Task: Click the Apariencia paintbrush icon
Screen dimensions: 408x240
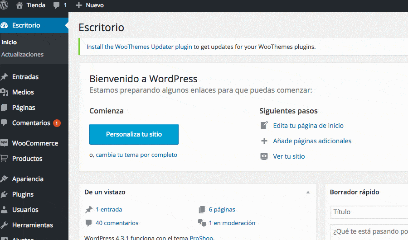Action: point(4,179)
